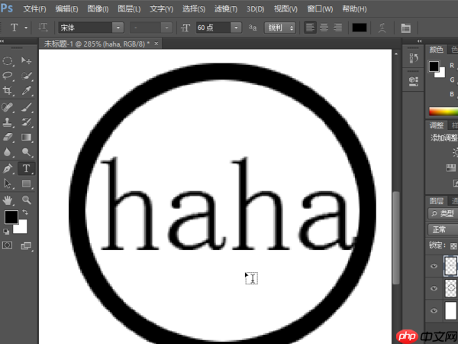The height and width of the screenshot is (344, 458).
Task: Select the Move tool
Action: [x=26, y=60]
